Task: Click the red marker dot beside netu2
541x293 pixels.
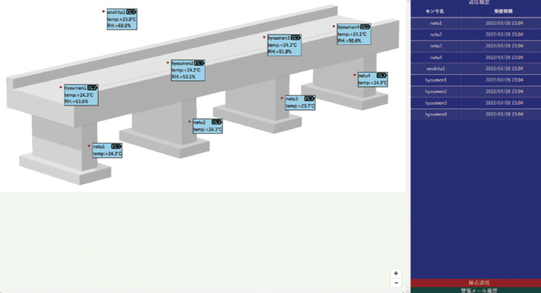Action: (190, 122)
